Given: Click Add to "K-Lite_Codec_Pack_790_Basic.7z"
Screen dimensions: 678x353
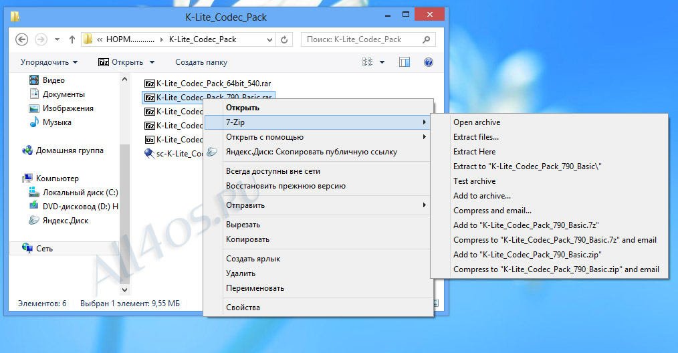Looking at the screenshot, I should [x=549, y=225].
